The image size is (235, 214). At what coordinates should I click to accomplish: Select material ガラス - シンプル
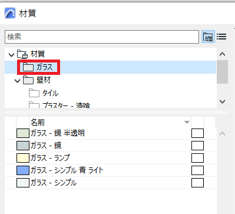click(110, 183)
